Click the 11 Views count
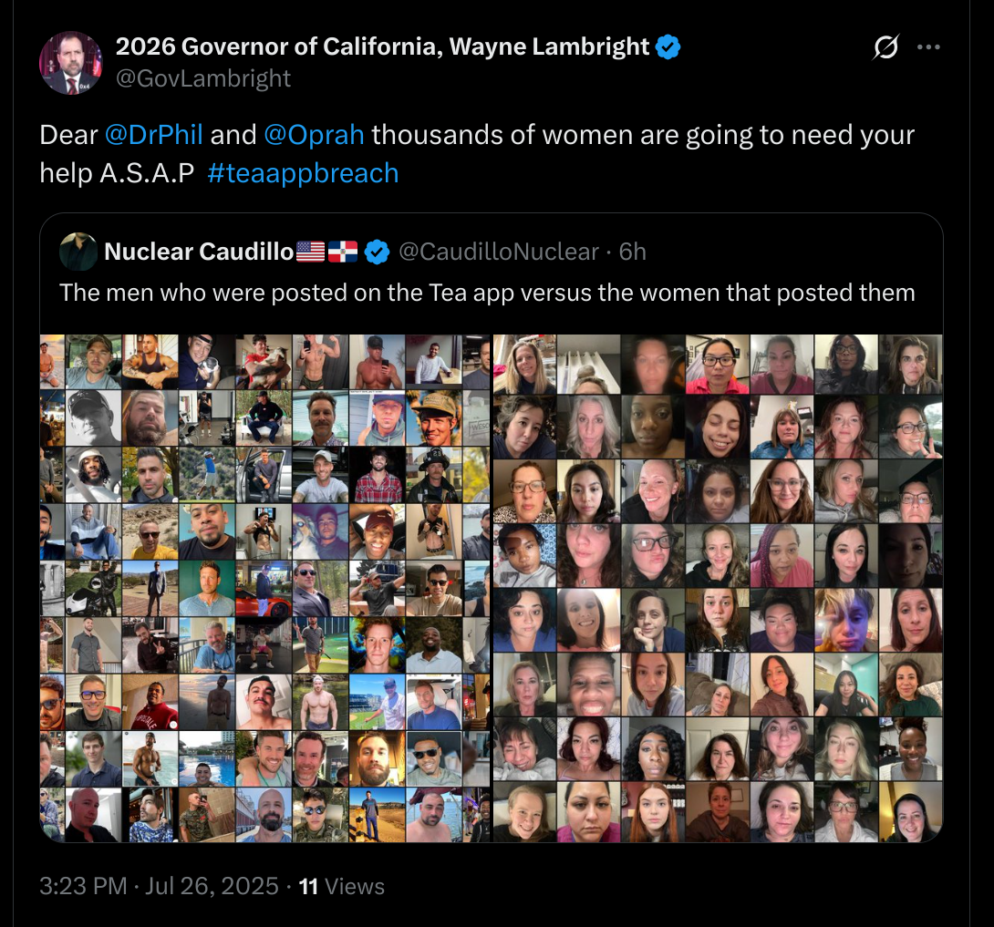The height and width of the screenshot is (927, 994). pyautogui.click(x=342, y=886)
